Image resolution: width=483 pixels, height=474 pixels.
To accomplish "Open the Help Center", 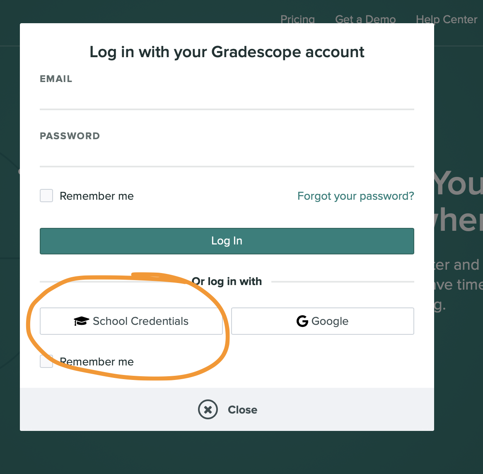I will pos(447,19).
